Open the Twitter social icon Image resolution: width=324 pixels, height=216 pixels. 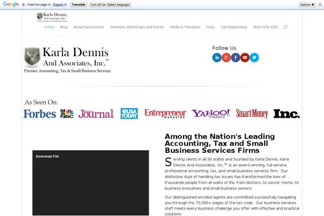254,58
